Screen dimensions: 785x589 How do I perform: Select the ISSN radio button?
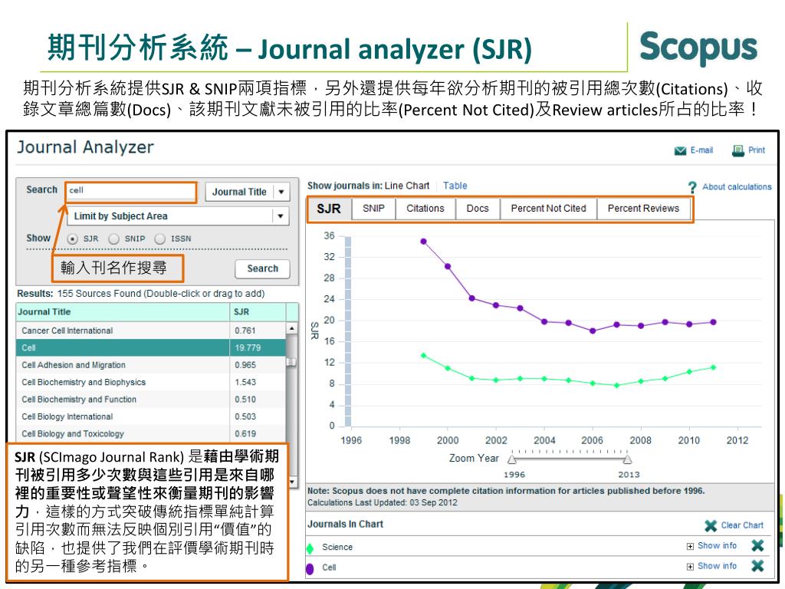click(160, 239)
